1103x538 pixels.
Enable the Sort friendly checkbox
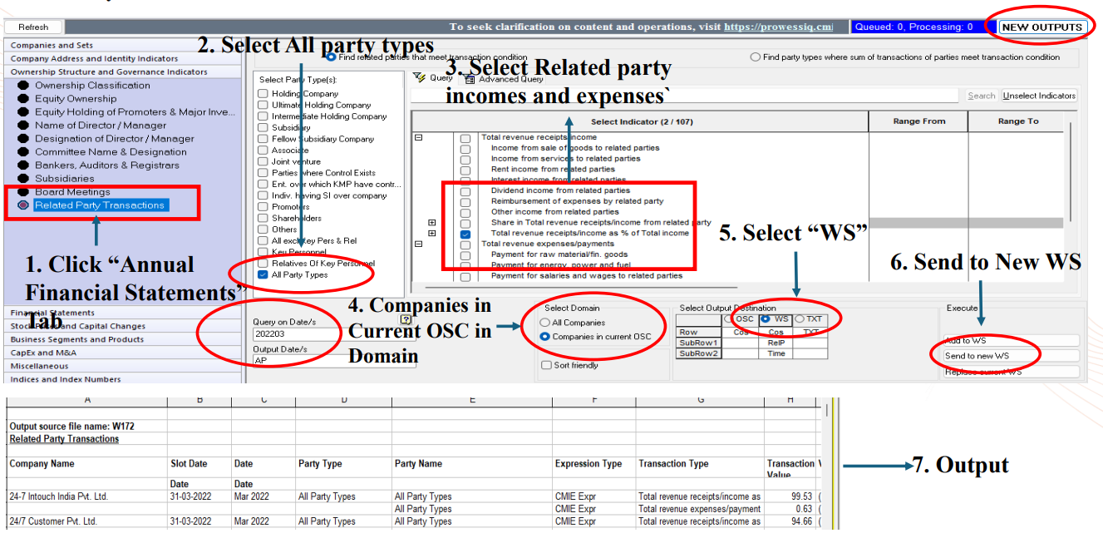point(546,365)
